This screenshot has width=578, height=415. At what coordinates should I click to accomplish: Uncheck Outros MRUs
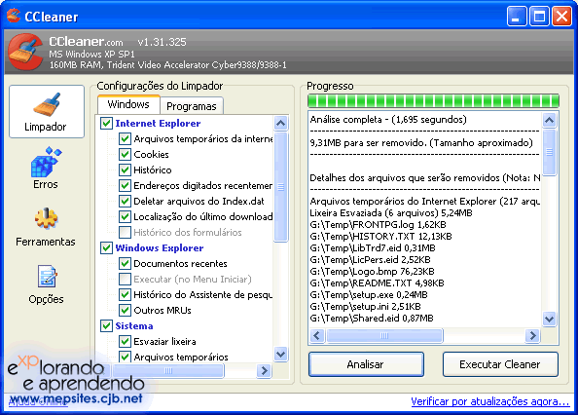tap(125, 310)
